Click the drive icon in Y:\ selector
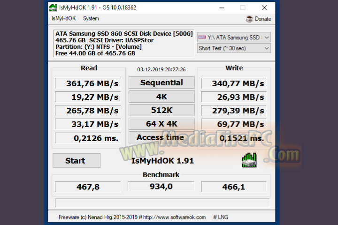 (202, 37)
